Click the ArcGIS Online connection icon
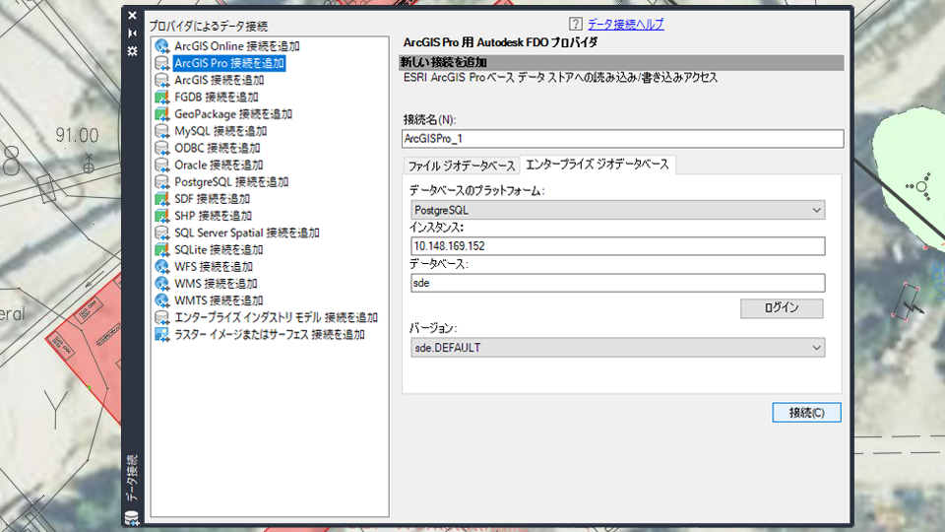This screenshot has width=945, height=532. tap(161, 46)
